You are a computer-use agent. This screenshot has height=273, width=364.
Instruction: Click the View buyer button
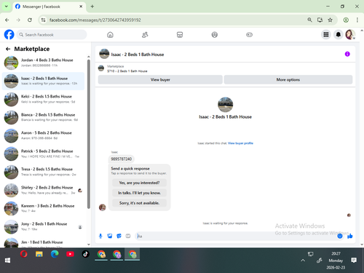point(160,79)
